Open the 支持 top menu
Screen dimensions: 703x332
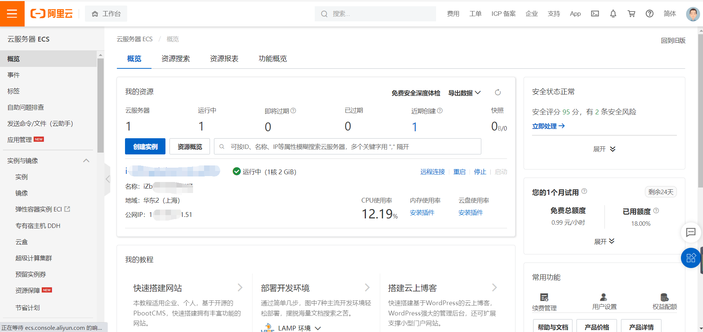tap(554, 14)
